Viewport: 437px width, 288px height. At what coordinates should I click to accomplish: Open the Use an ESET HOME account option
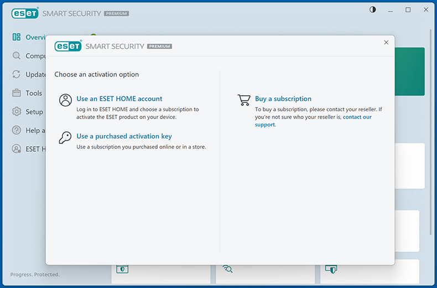pos(119,99)
